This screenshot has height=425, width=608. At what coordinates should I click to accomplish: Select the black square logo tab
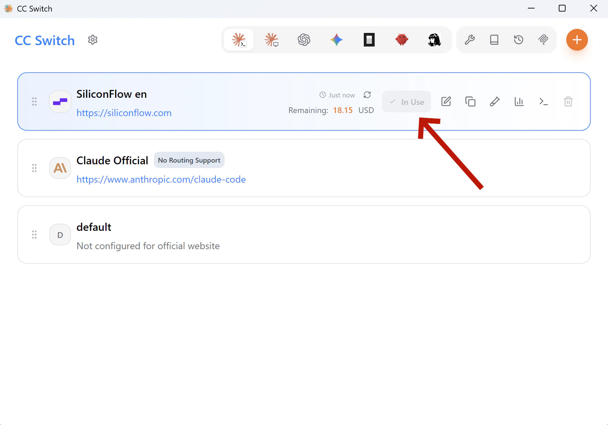pyautogui.click(x=369, y=40)
